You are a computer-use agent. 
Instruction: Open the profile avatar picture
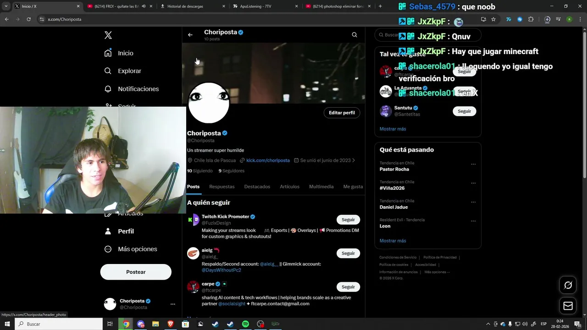click(x=209, y=103)
